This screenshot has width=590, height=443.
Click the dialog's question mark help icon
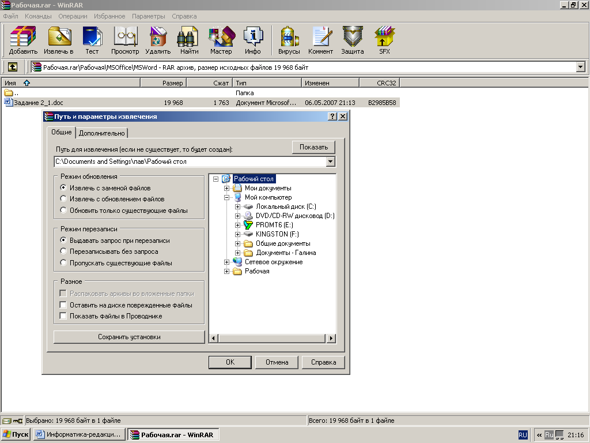332,117
